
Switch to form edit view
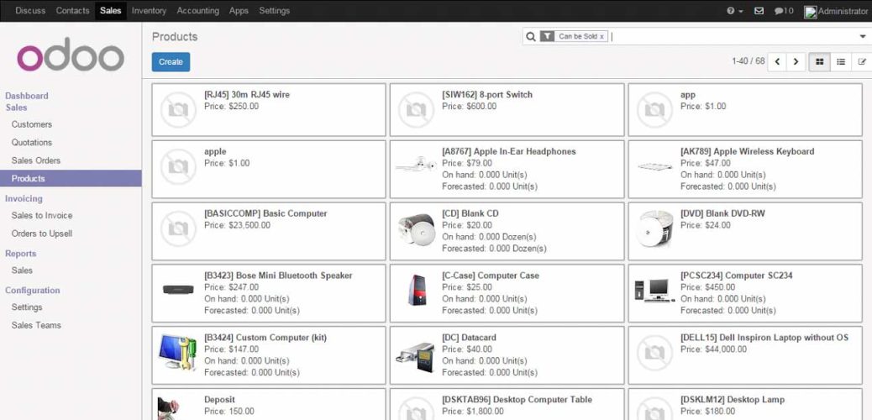tap(862, 62)
